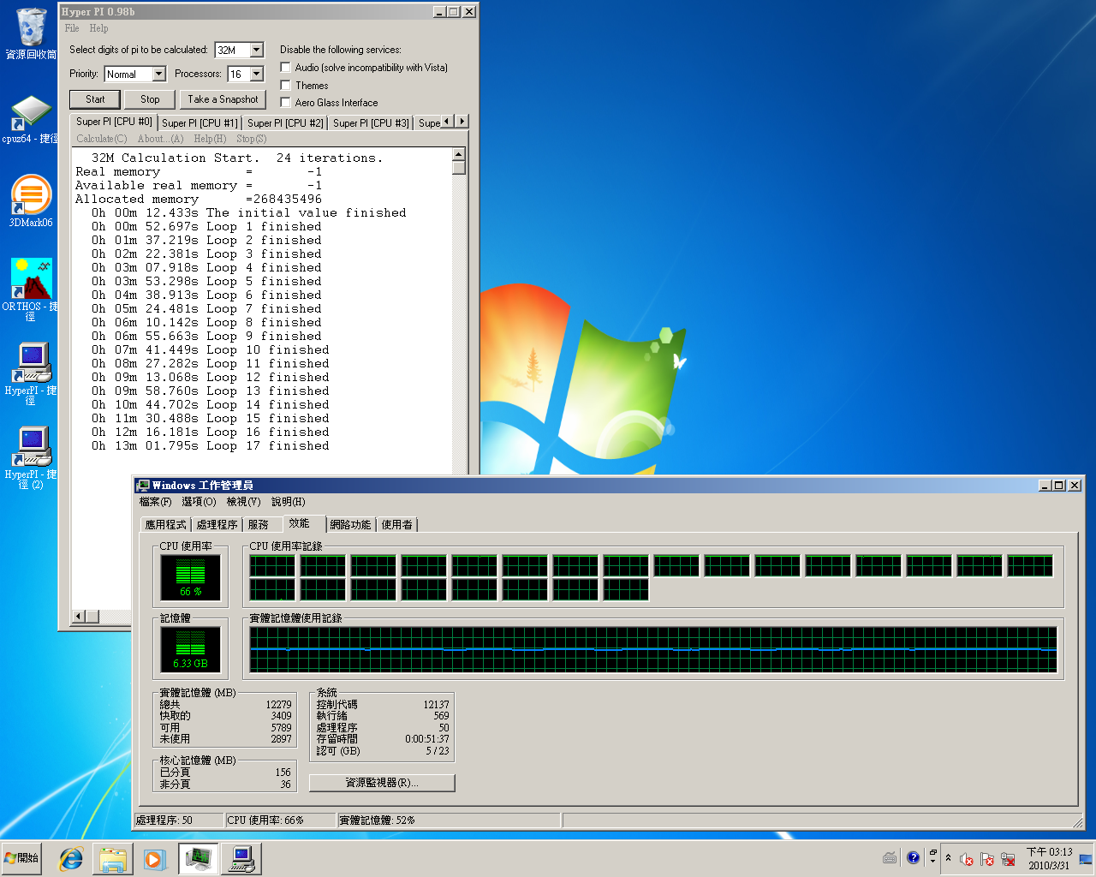The width and height of the screenshot is (1096, 877).
Task: Open Windows Explorer from the taskbar
Action: click(113, 859)
